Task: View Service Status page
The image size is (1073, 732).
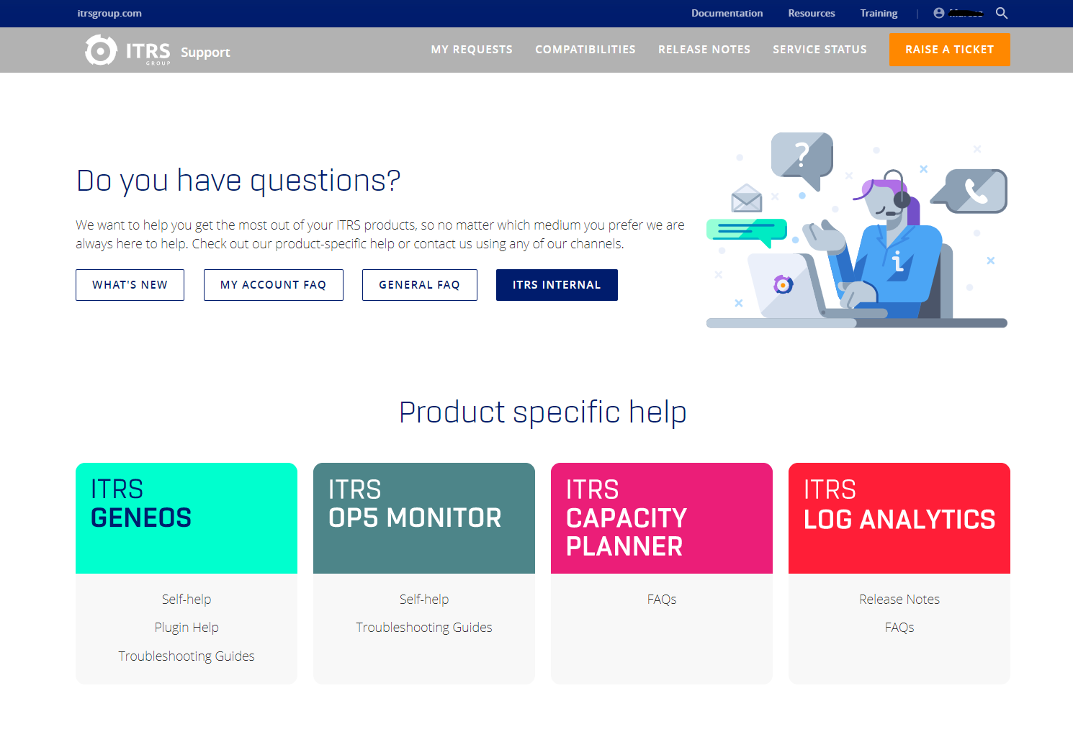Action: pos(820,50)
